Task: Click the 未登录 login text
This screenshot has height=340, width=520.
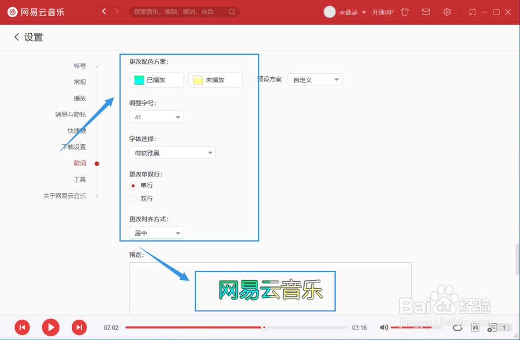Action: 348,12
